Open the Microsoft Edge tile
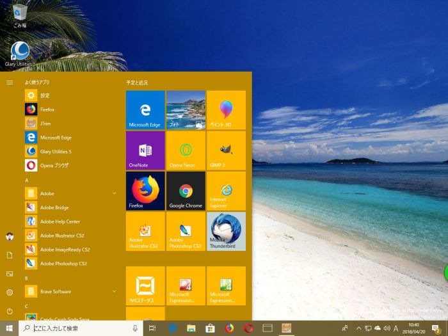Image resolution: width=448 pixels, height=336 pixels. [145, 109]
